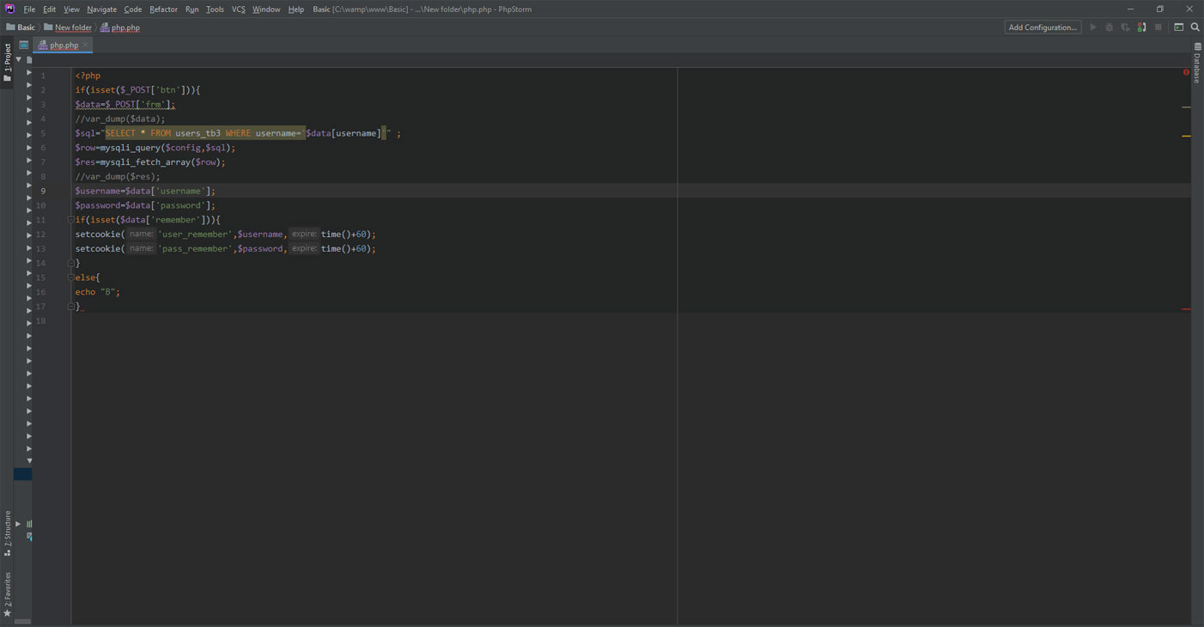Open the Database tool window tab

pyautogui.click(x=1197, y=63)
